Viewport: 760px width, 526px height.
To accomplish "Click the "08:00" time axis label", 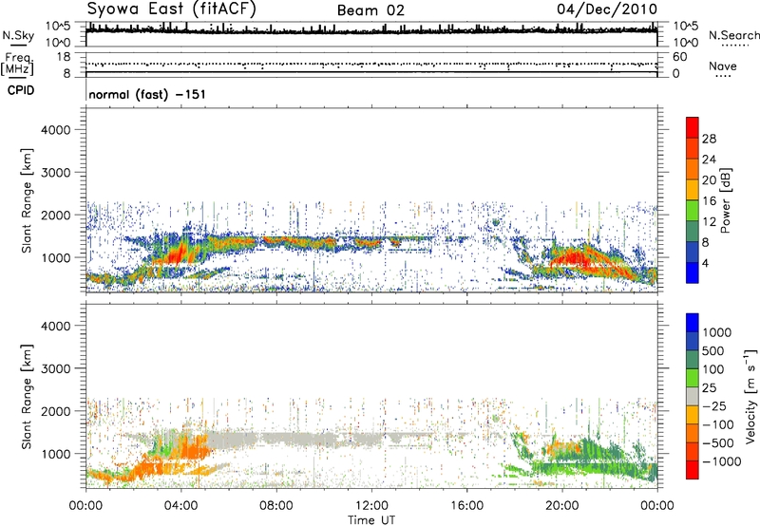I will [275, 506].
